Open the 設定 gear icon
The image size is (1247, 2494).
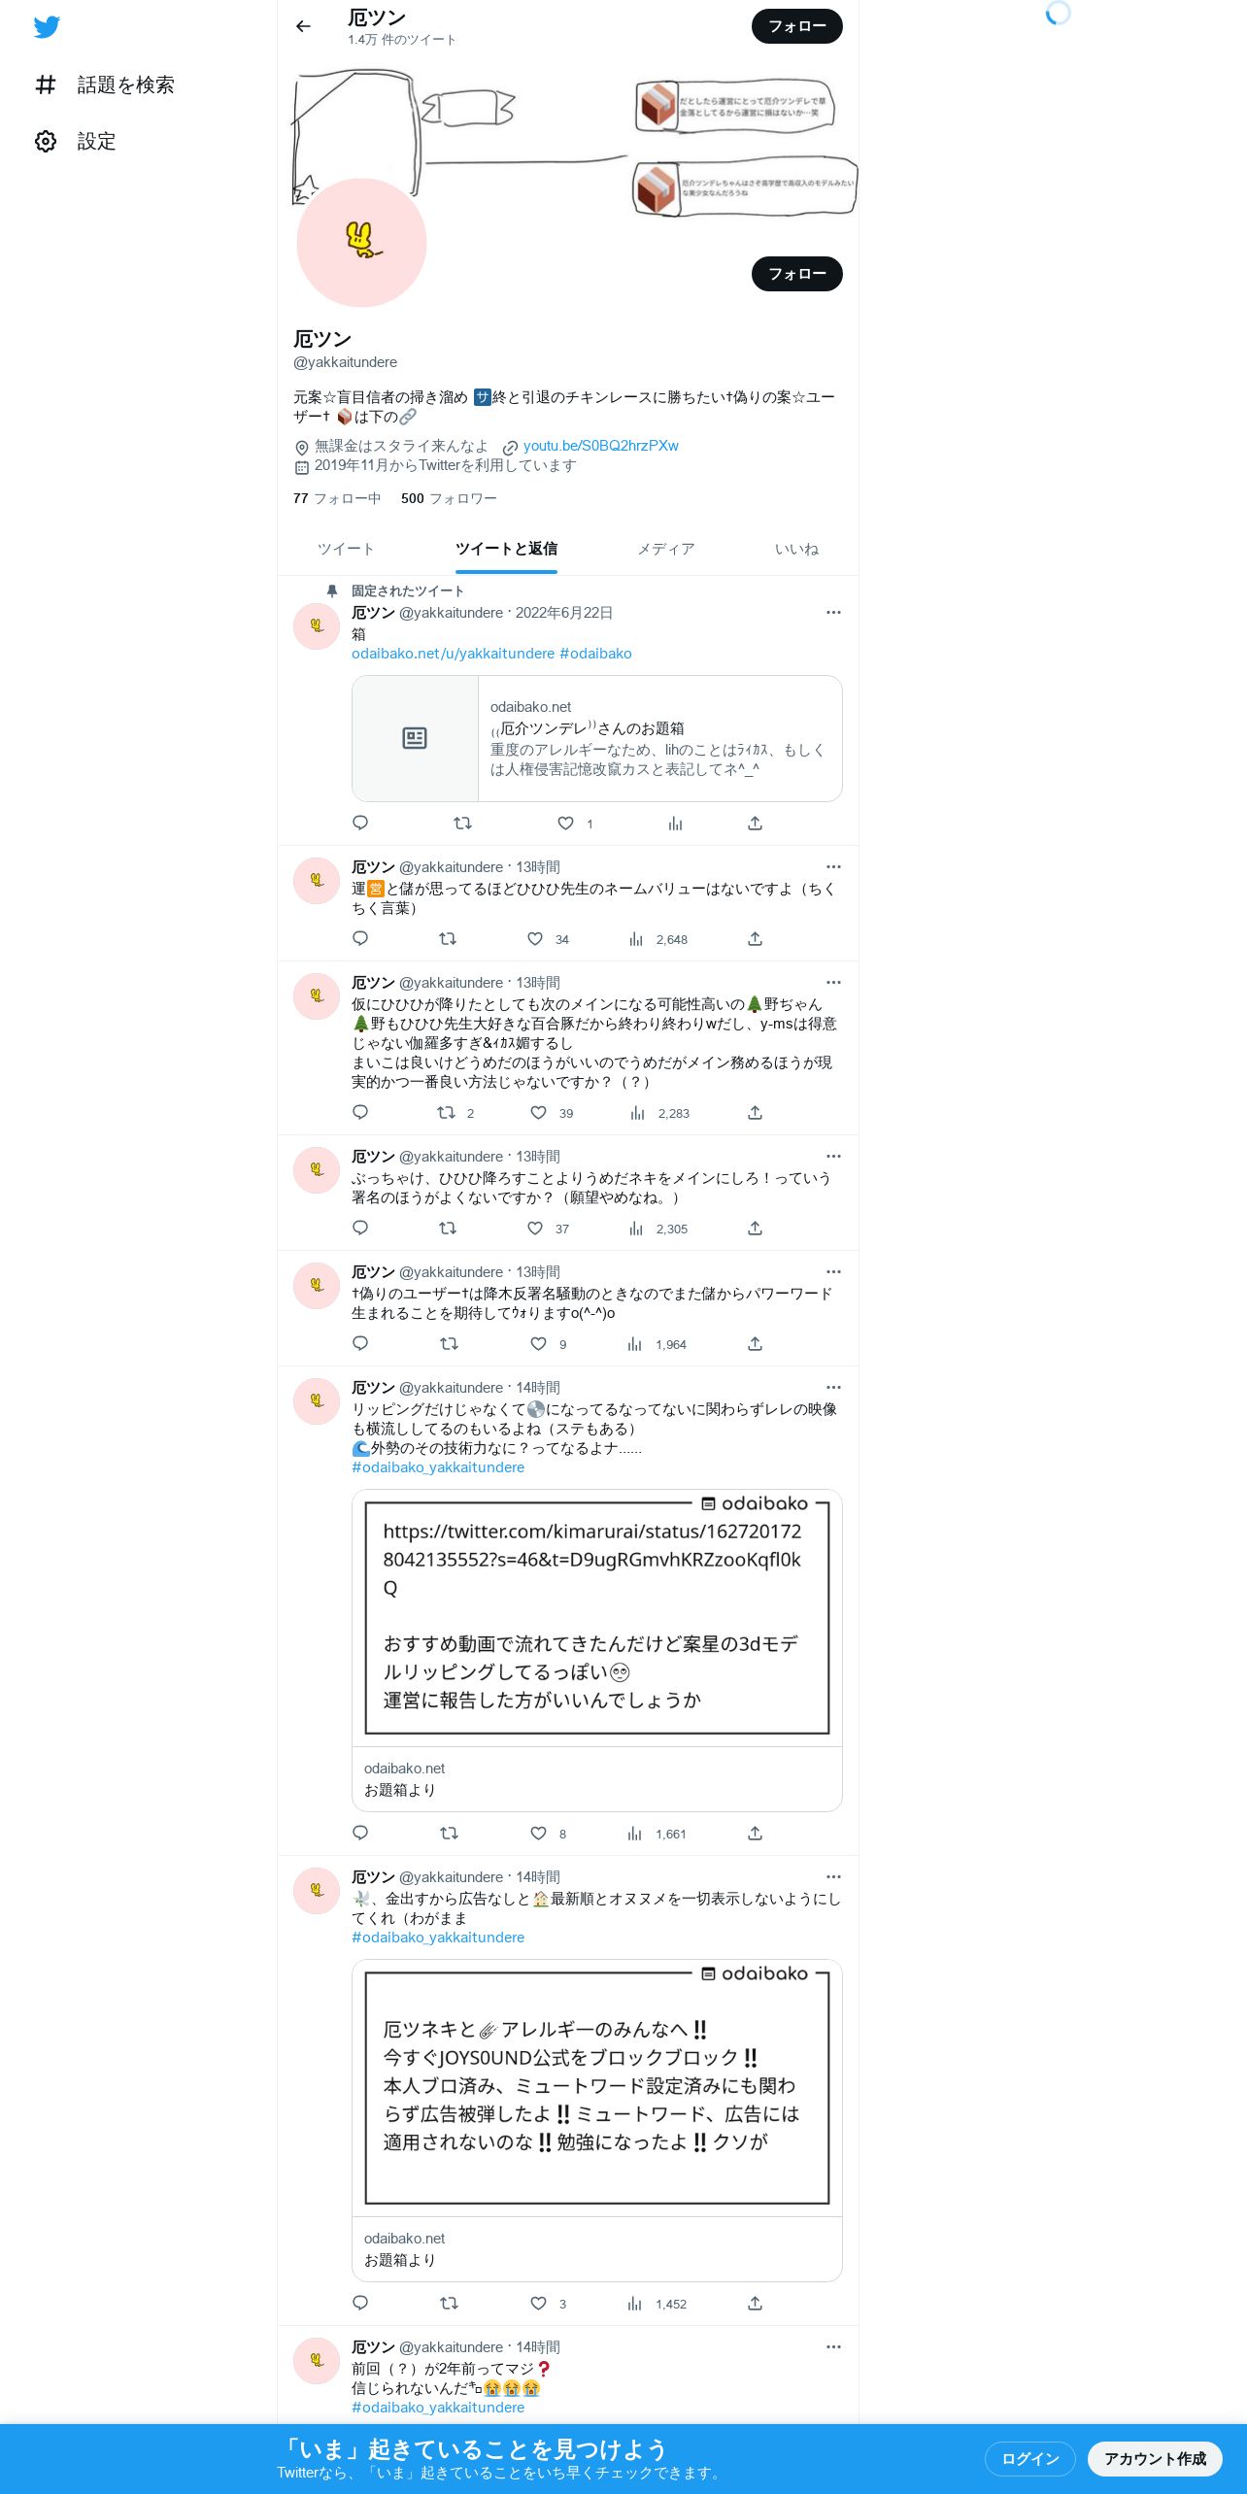(46, 142)
